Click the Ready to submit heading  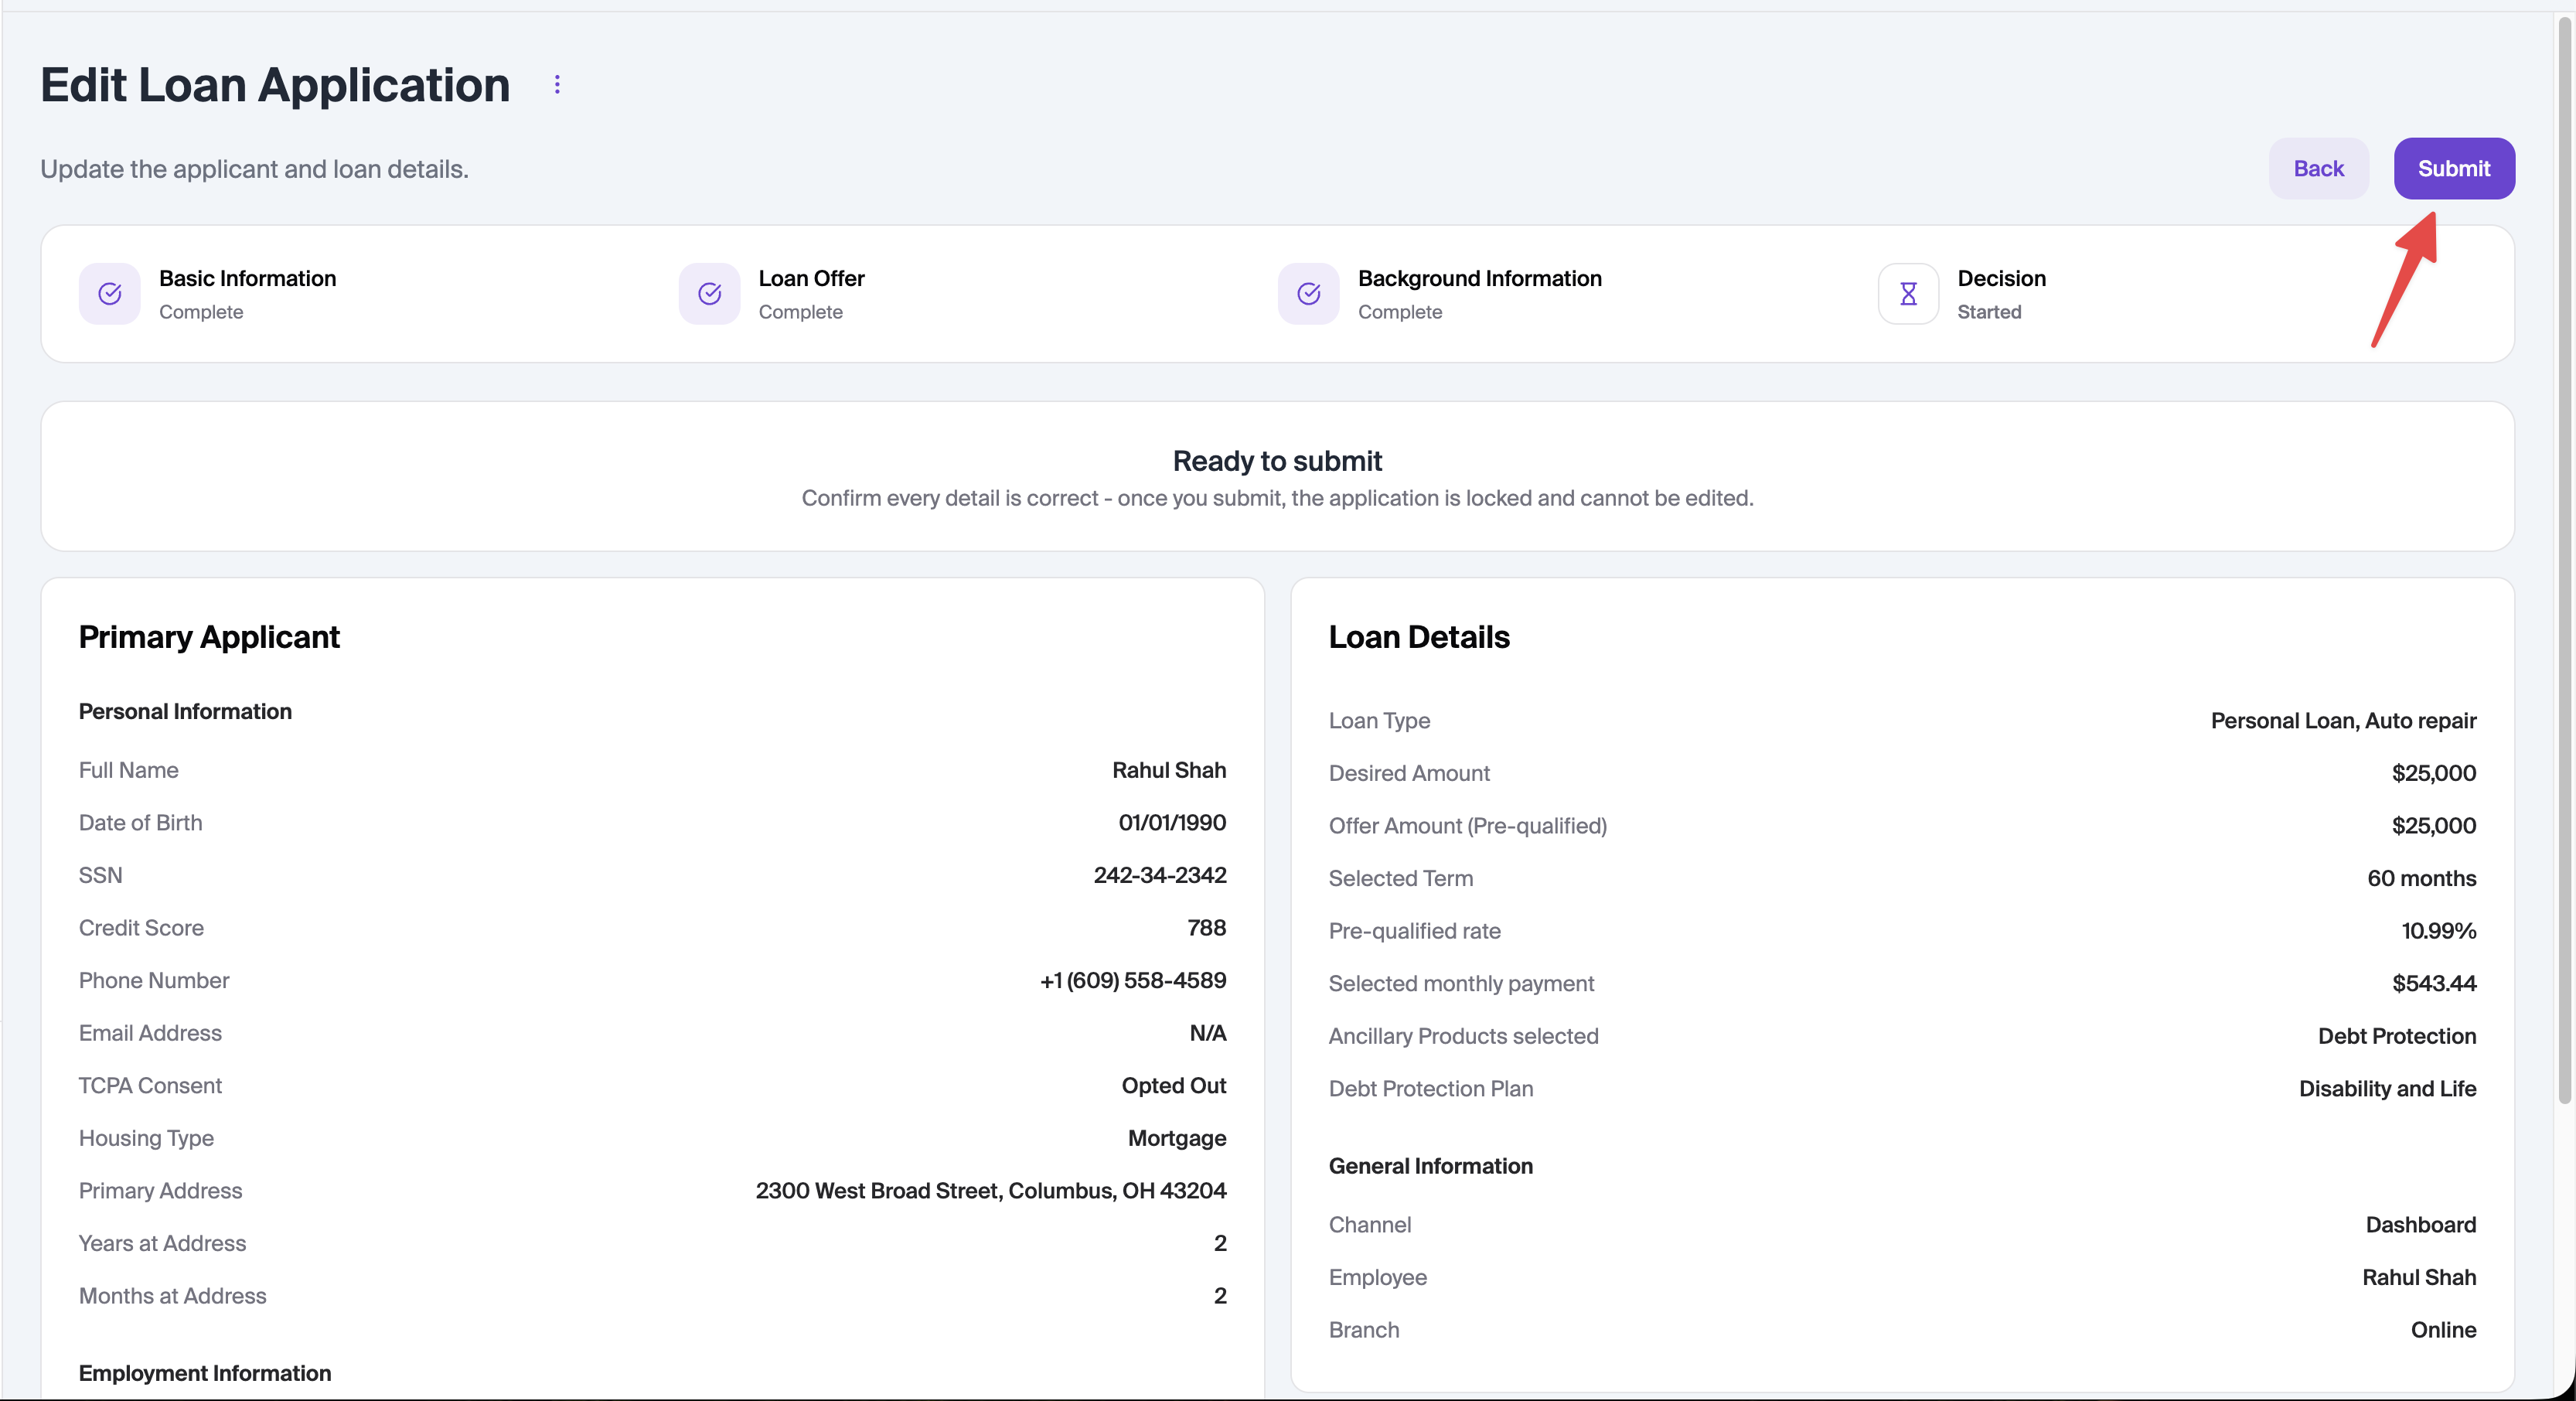click(1277, 461)
